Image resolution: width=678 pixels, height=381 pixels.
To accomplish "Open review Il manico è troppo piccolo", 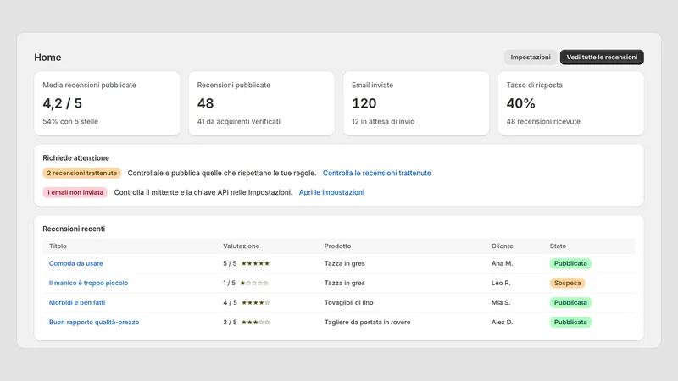I will [x=88, y=283].
